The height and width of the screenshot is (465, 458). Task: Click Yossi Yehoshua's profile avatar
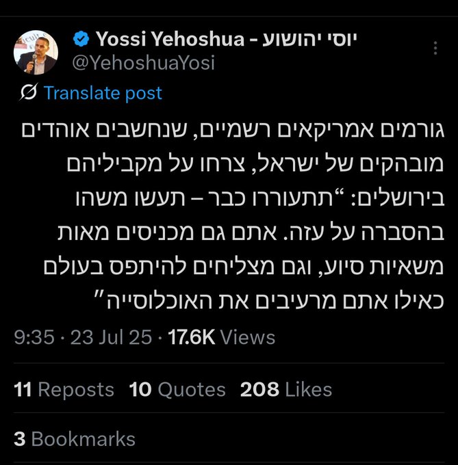point(36,53)
